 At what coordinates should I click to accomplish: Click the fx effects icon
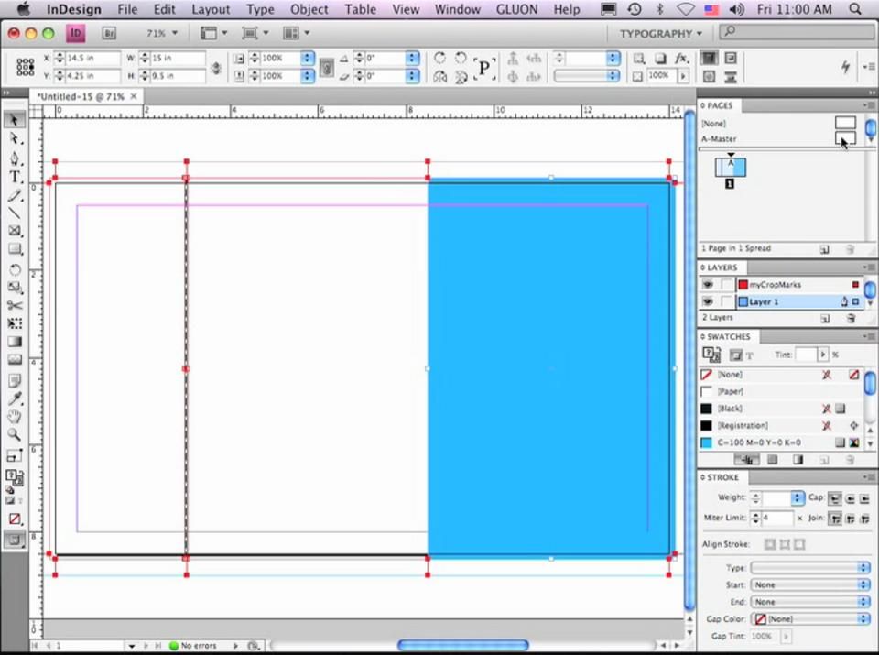tap(681, 58)
